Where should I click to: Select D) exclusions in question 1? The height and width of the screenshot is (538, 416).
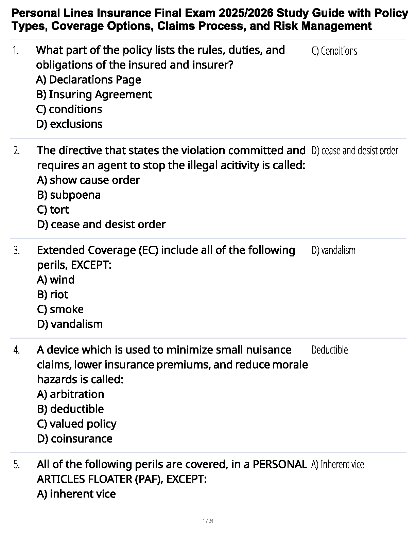(69, 124)
